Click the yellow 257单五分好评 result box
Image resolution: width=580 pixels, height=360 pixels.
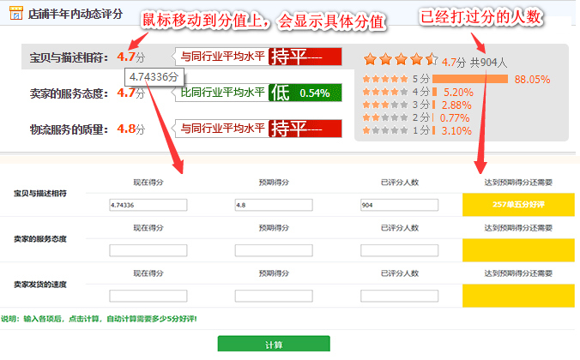(x=520, y=206)
